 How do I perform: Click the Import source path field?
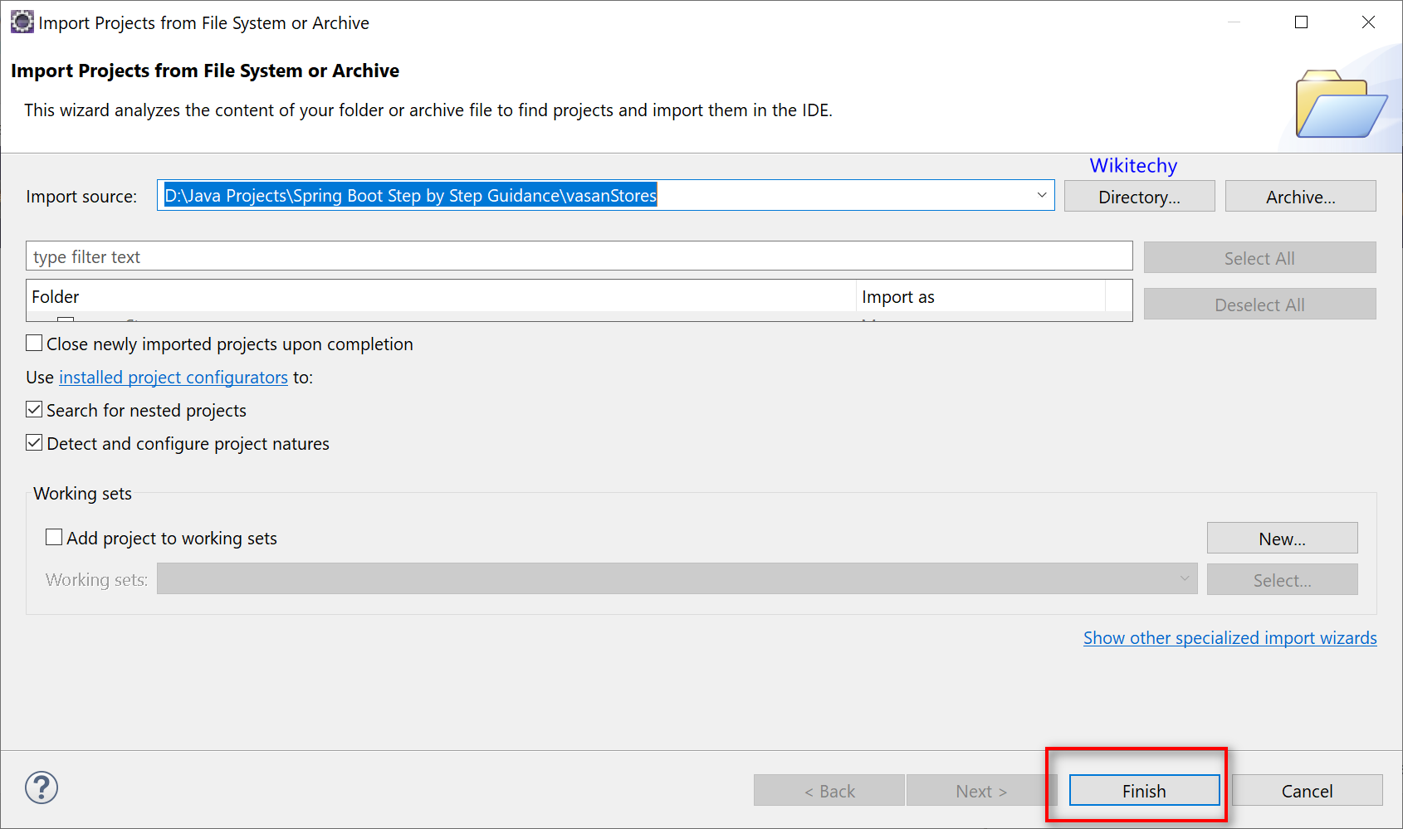click(x=581, y=196)
